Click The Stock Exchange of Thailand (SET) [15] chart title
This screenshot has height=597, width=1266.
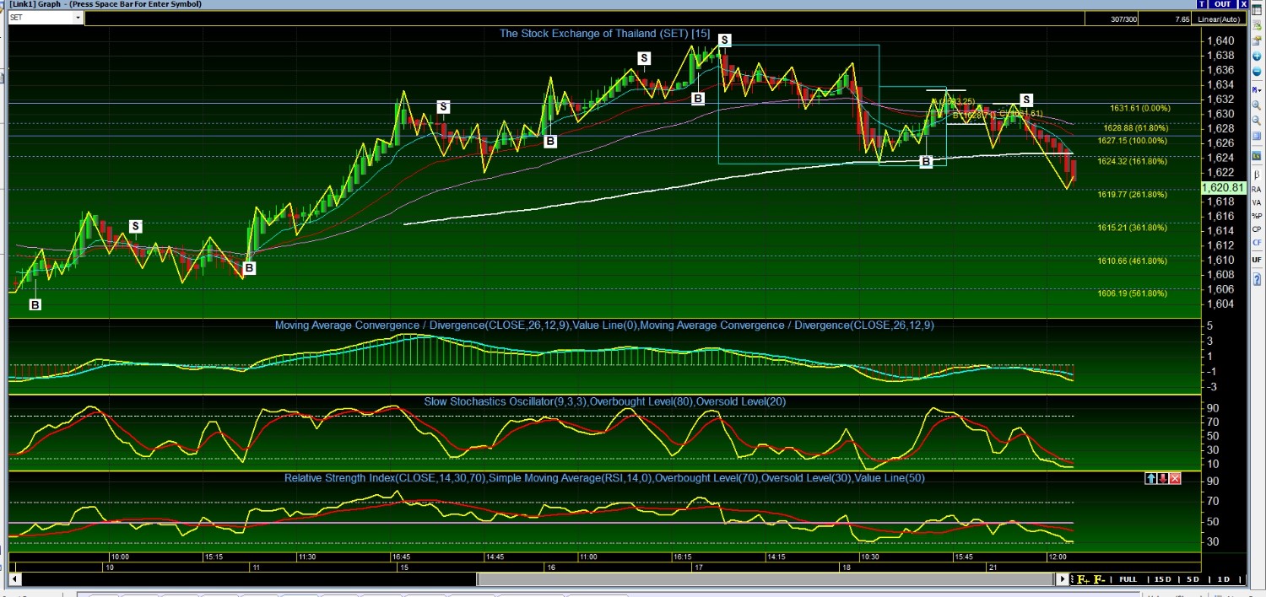click(604, 34)
